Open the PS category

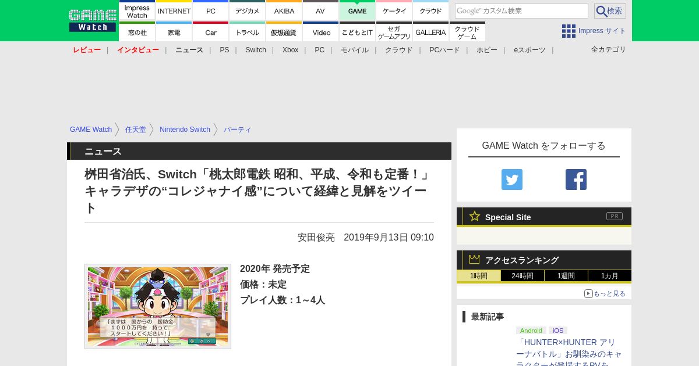224,50
